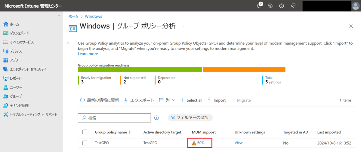Sort by MDM support column
361x152 pixels.
click(x=204, y=132)
